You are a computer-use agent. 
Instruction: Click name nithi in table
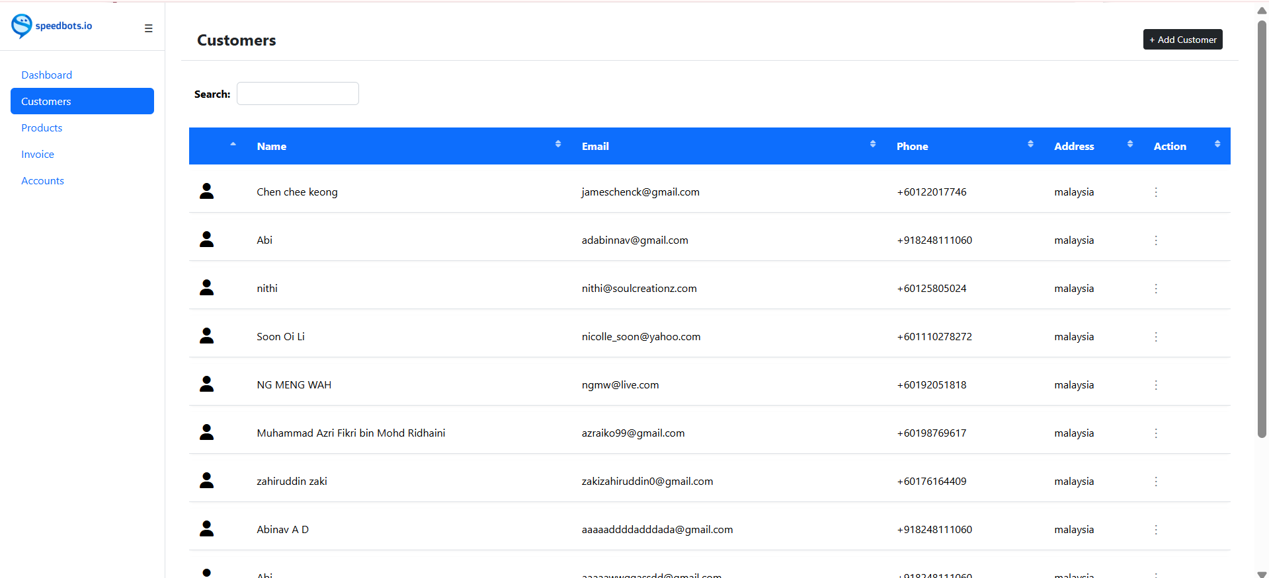[267, 289]
